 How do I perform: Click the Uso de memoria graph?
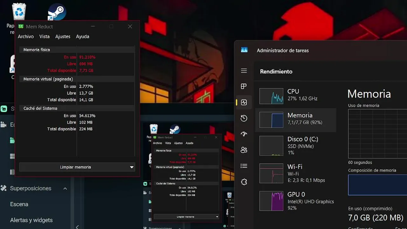pos(377,134)
